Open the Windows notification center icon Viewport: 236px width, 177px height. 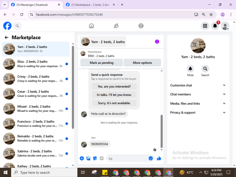click(x=228, y=172)
